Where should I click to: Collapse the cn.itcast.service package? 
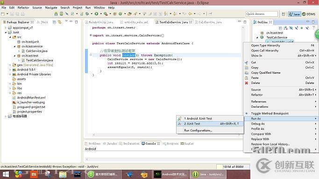point(14,46)
